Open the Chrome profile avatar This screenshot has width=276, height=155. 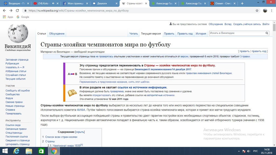tap(265, 10)
